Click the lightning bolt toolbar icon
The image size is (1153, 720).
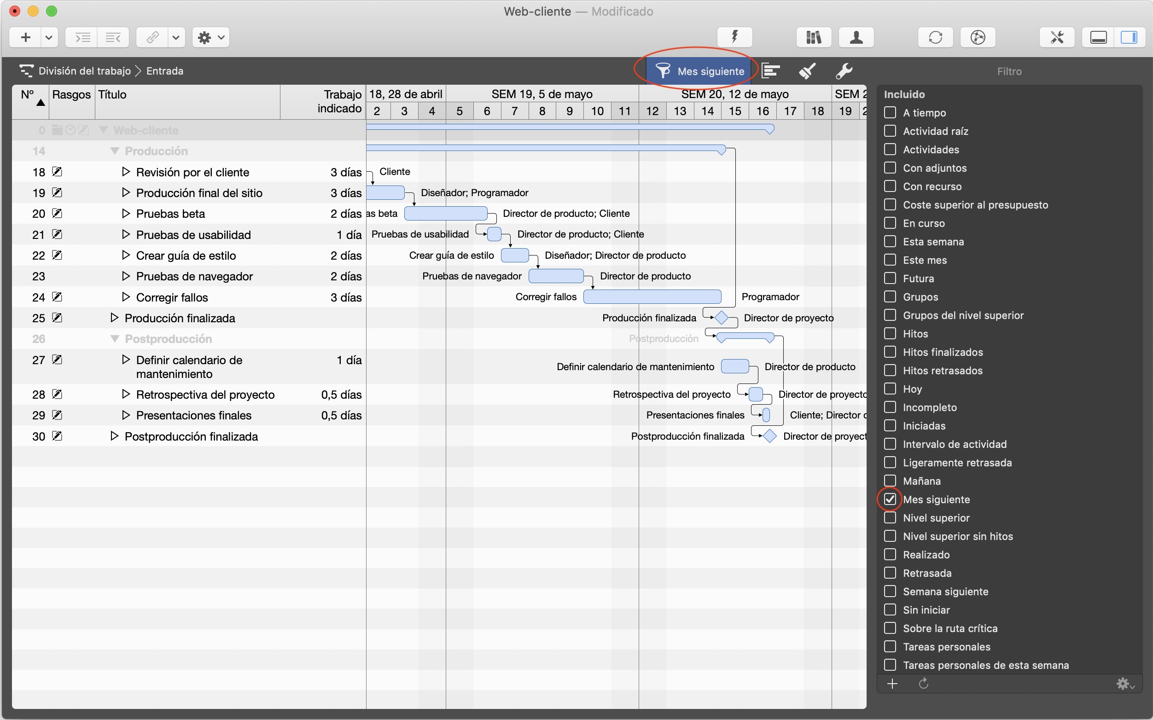pos(734,37)
